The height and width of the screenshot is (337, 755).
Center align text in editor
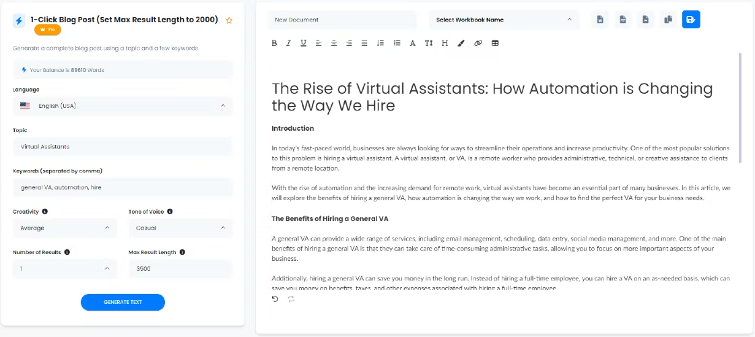coord(333,43)
